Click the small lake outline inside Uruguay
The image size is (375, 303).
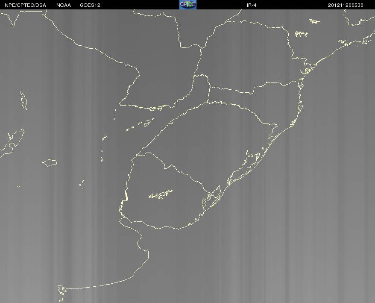pyautogui.click(x=161, y=194)
